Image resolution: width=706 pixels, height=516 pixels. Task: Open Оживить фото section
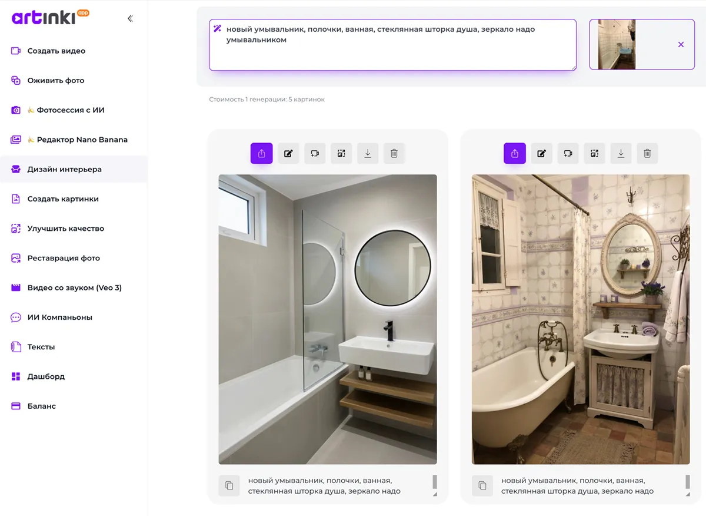(55, 81)
